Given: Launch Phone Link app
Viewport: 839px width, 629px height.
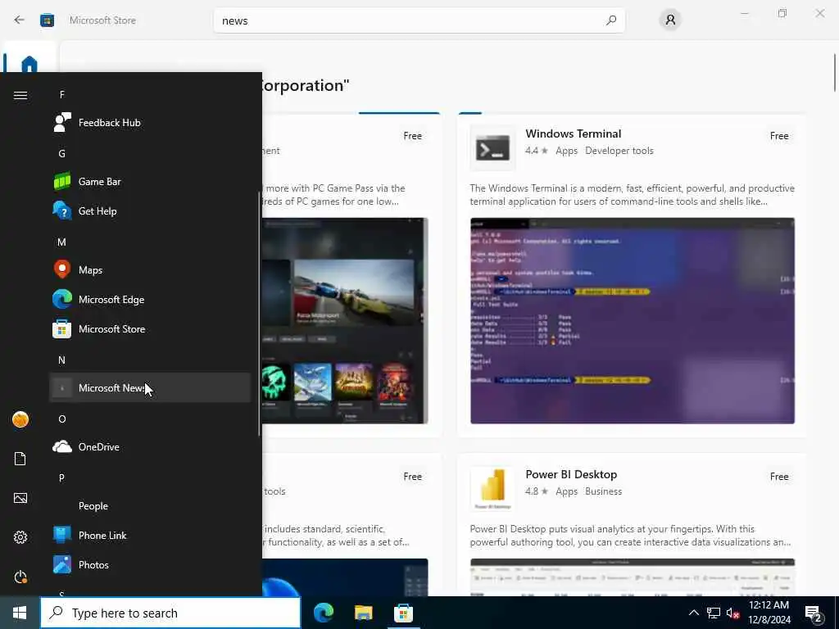Looking at the screenshot, I should coord(150,535).
